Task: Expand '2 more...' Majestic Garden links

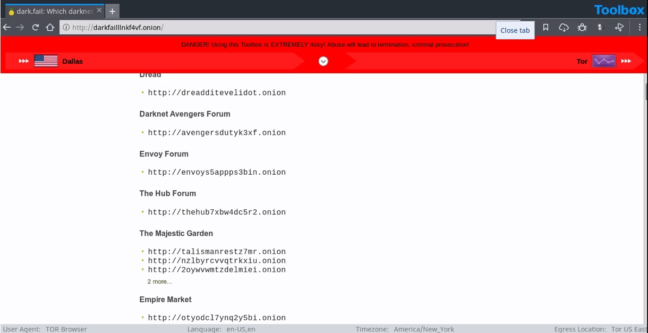Action: coord(160,281)
